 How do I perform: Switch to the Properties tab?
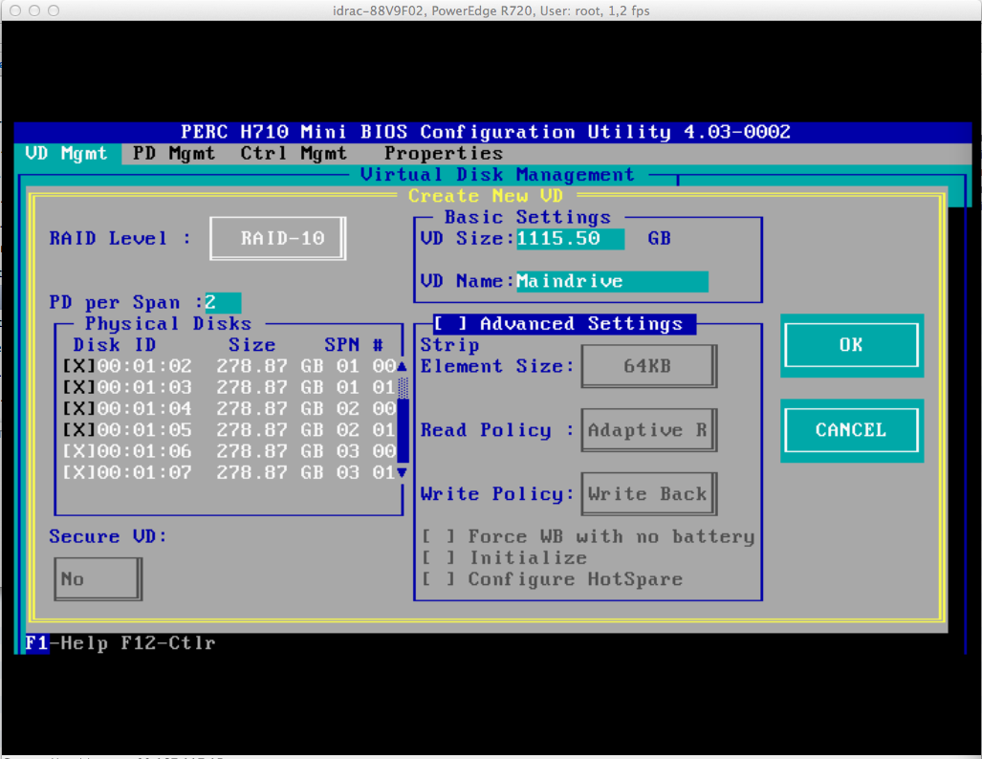pos(444,154)
